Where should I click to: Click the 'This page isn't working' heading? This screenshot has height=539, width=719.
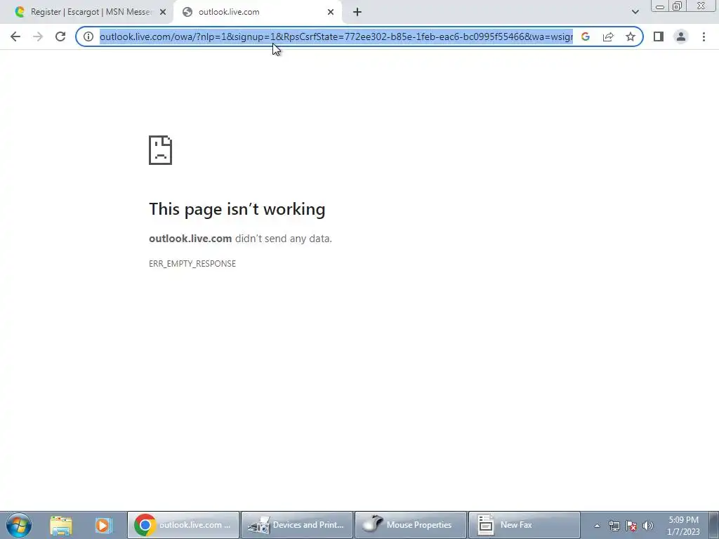pyautogui.click(x=237, y=209)
